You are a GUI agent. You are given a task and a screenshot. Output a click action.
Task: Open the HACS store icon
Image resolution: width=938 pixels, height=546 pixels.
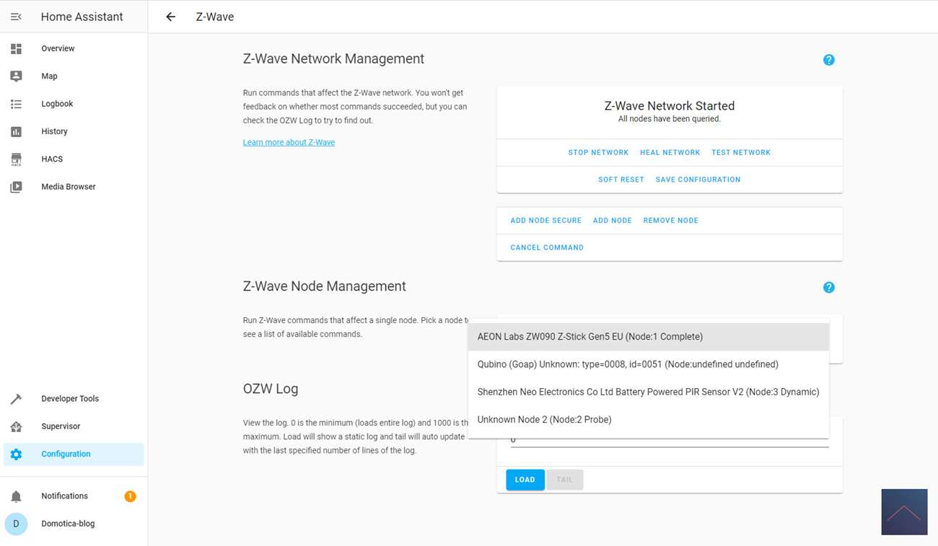coord(16,159)
